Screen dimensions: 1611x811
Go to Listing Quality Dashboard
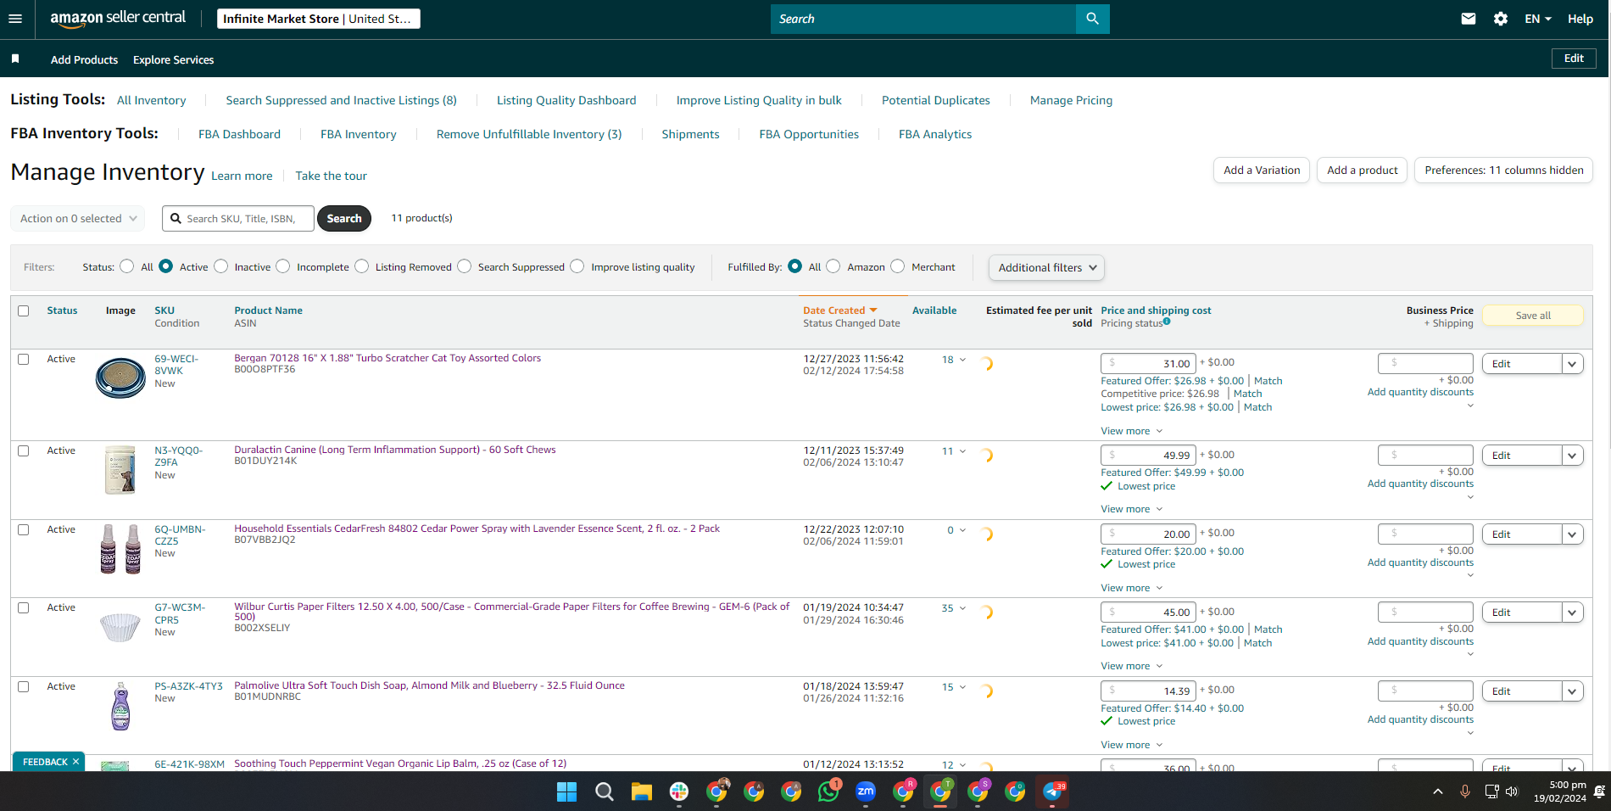pyautogui.click(x=566, y=100)
